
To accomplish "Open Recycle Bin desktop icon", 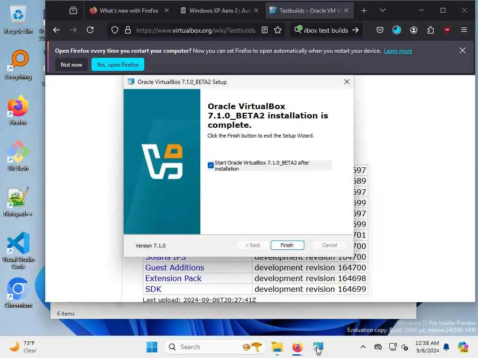I will pyautogui.click(x=18, y=20).
